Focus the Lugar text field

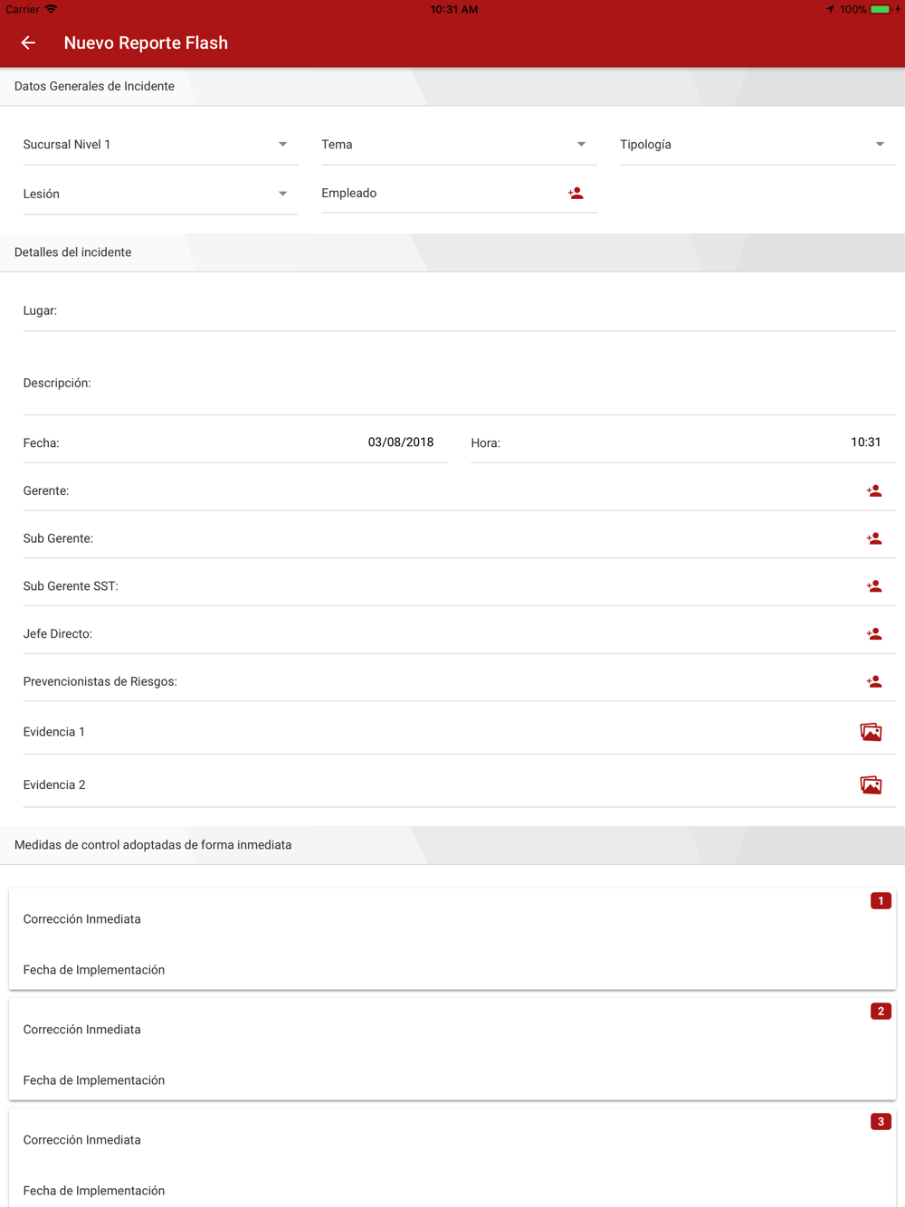pos(459,310)
